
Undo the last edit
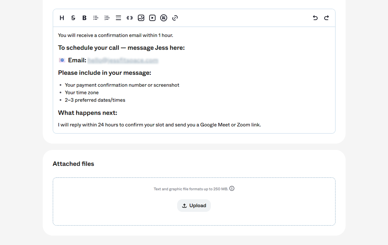coord(315,18)
